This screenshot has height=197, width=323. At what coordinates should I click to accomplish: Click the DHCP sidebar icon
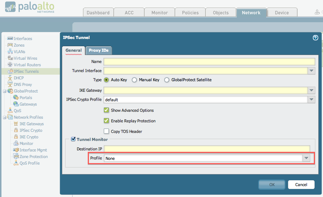(10, 78)
